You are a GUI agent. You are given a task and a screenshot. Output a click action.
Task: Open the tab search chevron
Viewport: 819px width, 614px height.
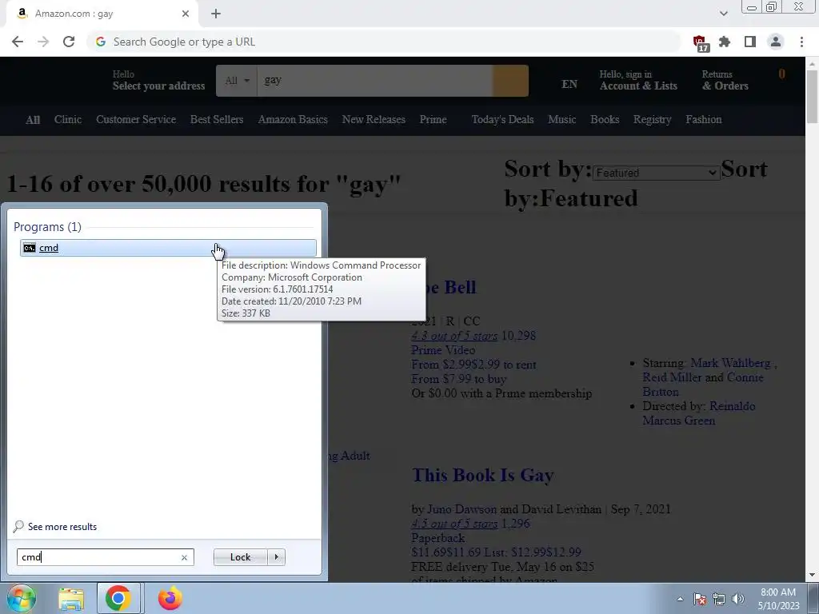point(723,14)
